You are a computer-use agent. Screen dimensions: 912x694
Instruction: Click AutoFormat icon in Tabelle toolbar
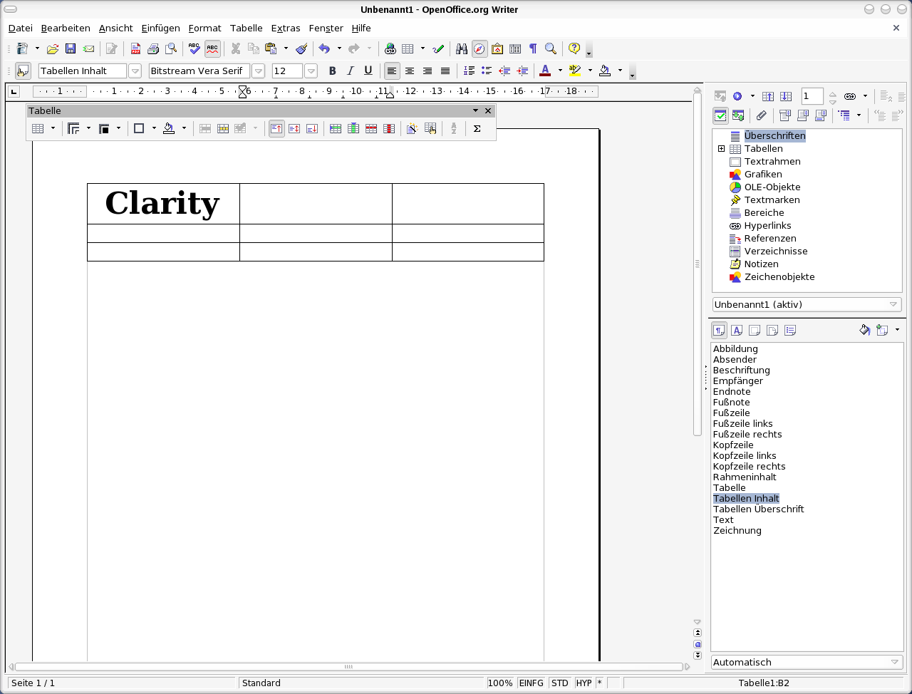pos(412,129)
